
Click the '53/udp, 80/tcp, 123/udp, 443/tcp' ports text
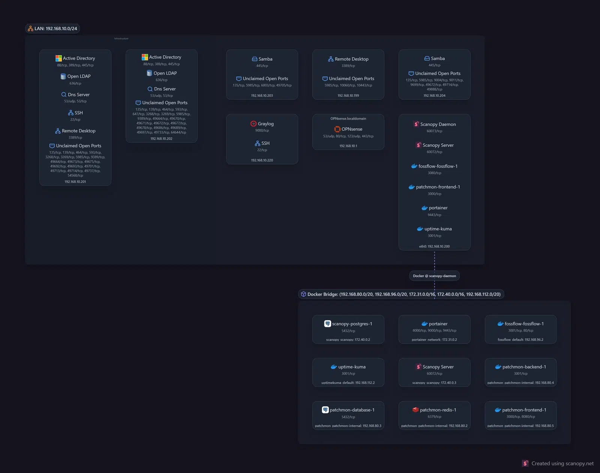(x=348, y=136)
